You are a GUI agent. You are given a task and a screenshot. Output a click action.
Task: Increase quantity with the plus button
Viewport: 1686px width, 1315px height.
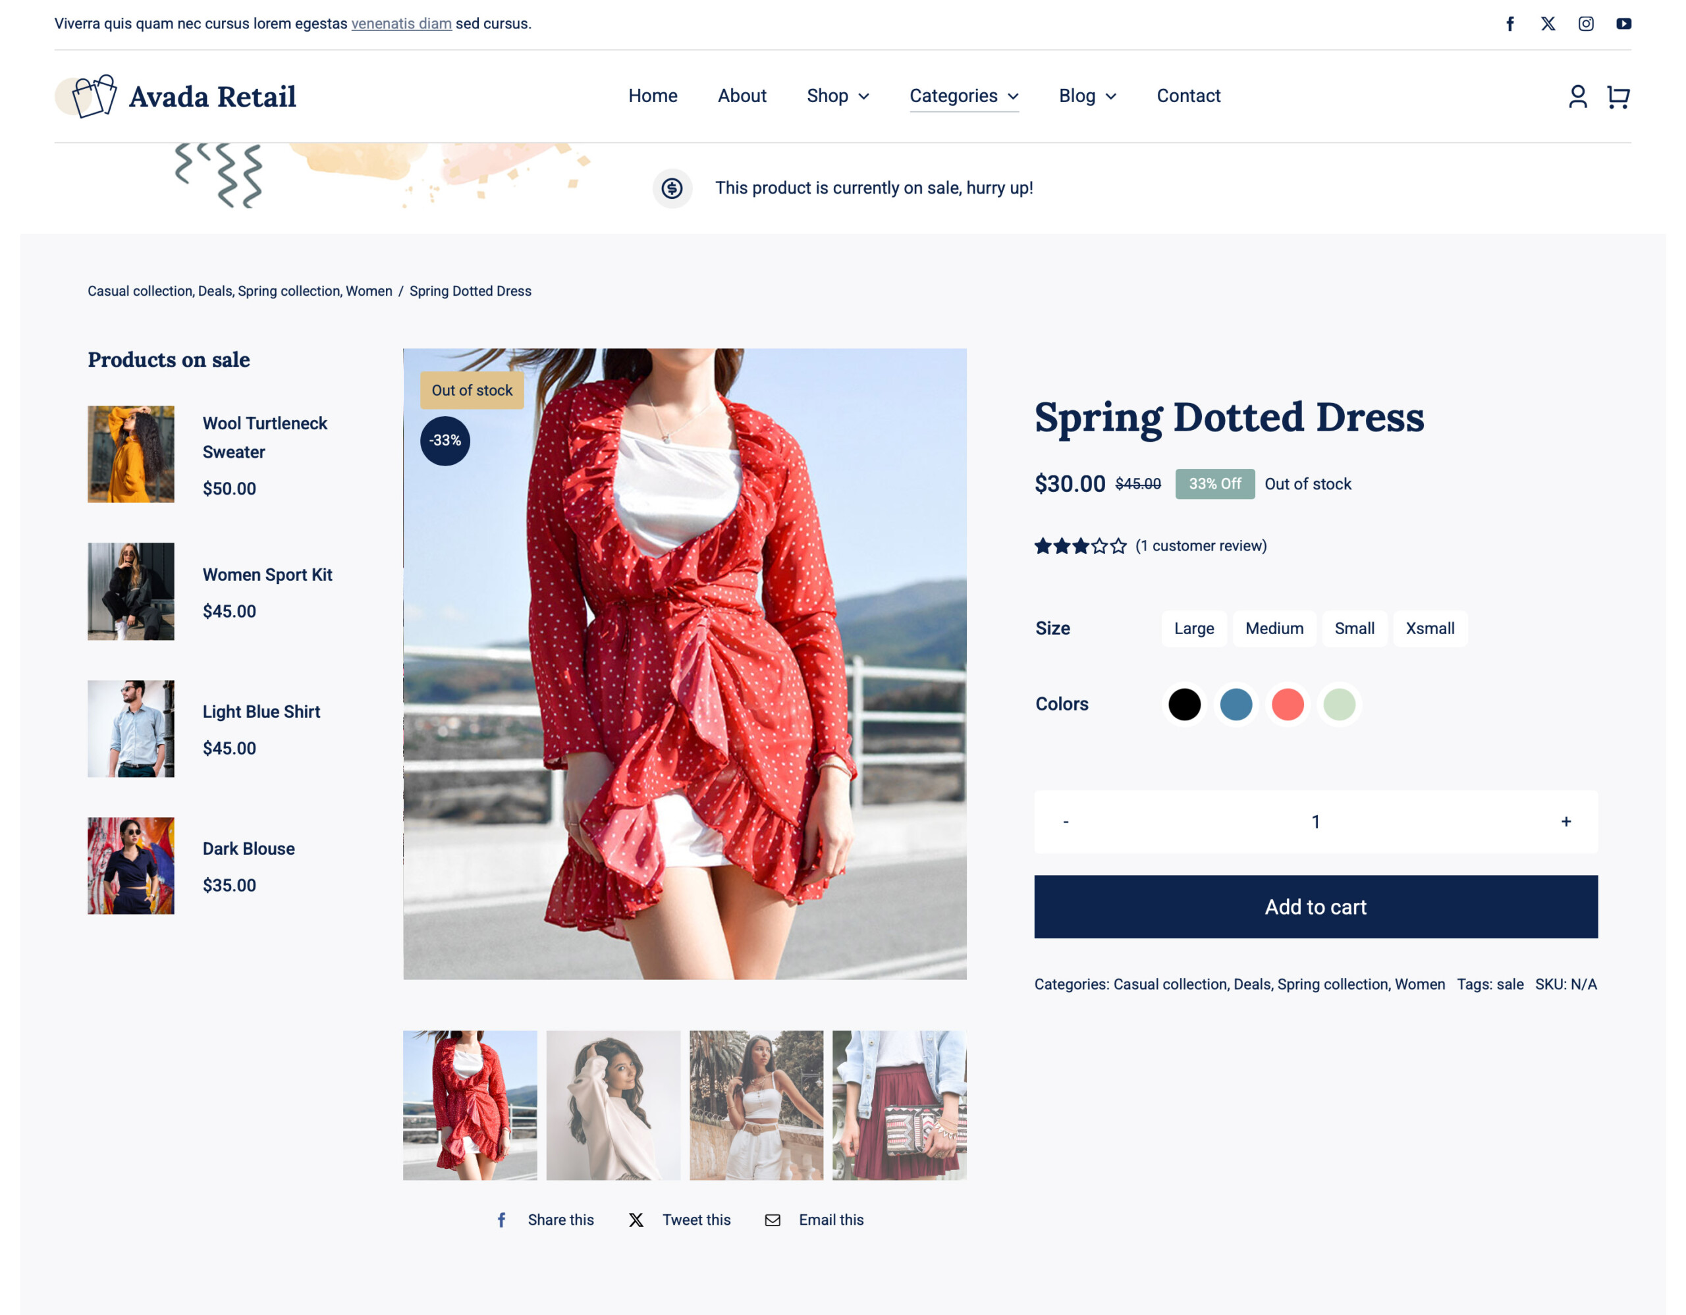pyautogui.click(x=1565, y=821)
